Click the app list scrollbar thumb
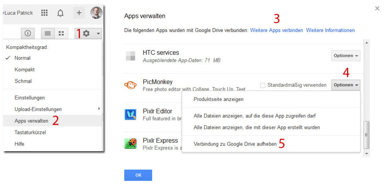386x192 pixels. (367, 135)
